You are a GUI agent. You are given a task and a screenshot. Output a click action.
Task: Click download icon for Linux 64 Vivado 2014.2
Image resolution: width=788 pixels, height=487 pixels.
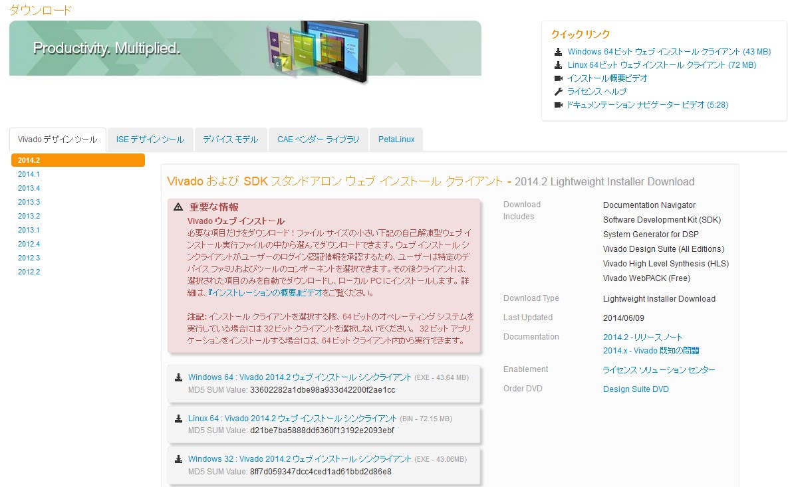(x=178, y=419)
